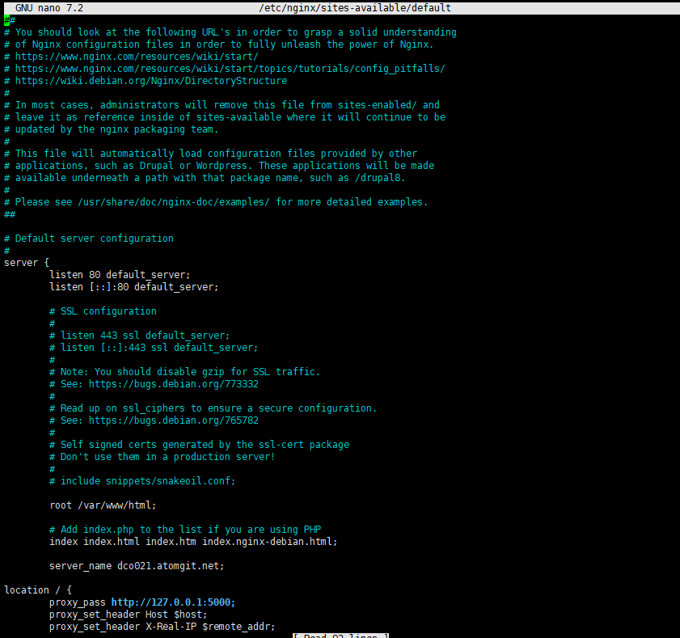
Task: Click the commented 'listen 443 ssl default_server' line
Action: tap(140, 336)
